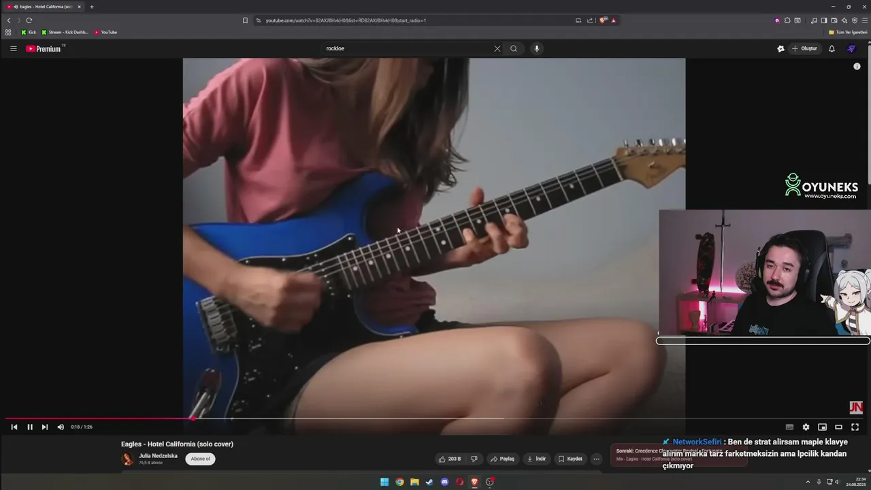Reload the browser page
The height and width of the screenshot is (490, 871).
[x=29, y=20]
